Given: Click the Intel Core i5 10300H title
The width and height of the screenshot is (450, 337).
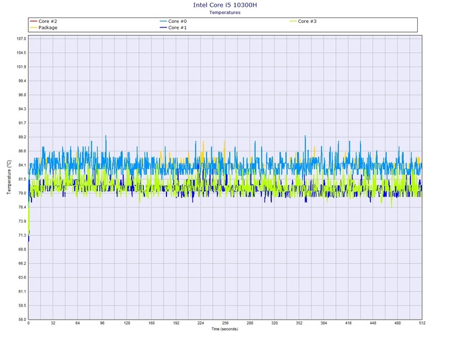Looking at the screenshot, I should pos(225,5).
